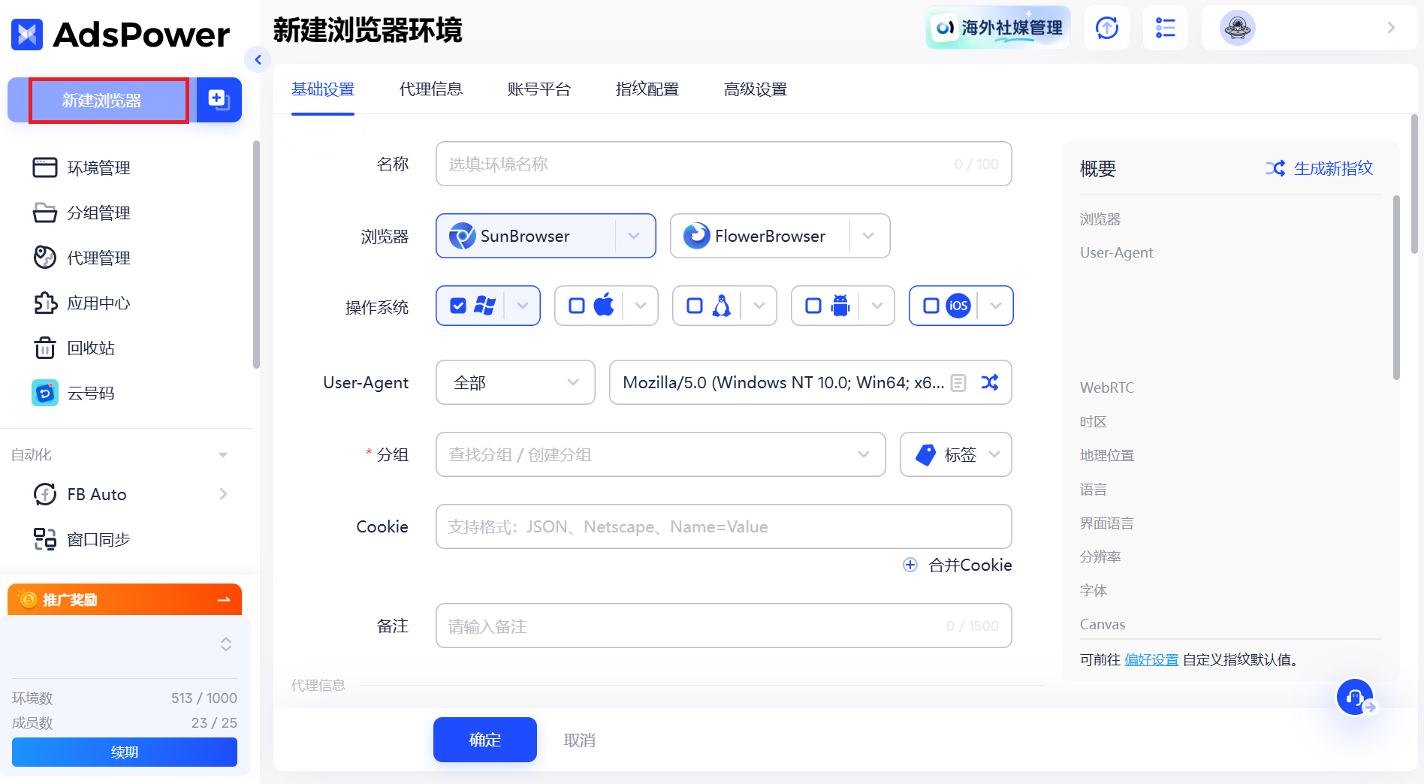Open the 账号平台 tab
This screenshot has width=1424, height=784.
click(x=539, y=89)
